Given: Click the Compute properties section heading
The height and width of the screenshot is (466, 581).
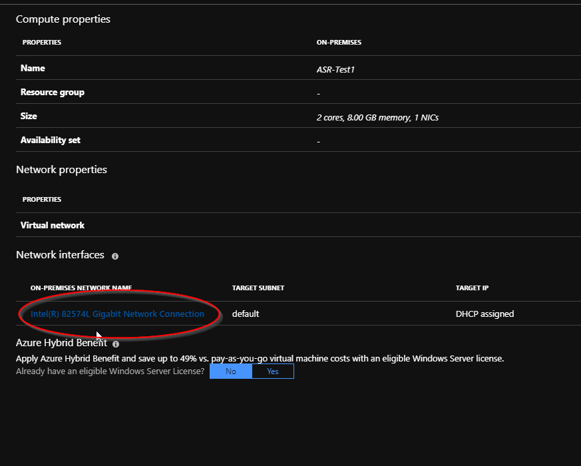Looking at the screenshot, I should pos(63,19).
